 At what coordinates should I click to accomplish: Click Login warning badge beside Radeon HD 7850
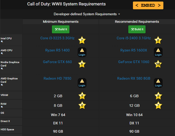(x=82, y=83)
